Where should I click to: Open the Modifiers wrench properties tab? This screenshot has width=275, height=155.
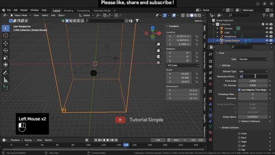(211, 104)
